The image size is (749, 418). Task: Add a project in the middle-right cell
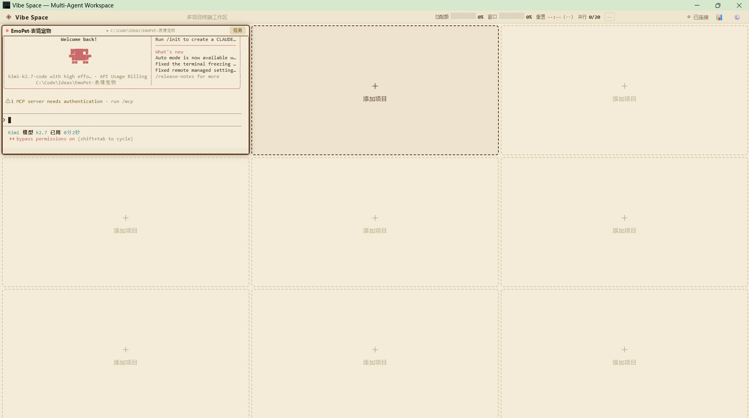click(624, 222)
